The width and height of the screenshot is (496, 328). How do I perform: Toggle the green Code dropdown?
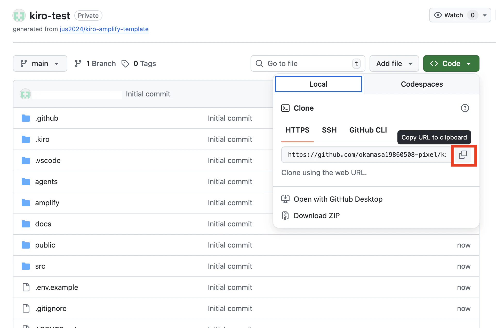451,63
